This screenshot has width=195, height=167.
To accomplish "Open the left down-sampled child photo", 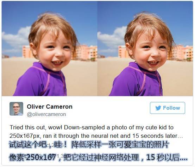I will 50,49.
